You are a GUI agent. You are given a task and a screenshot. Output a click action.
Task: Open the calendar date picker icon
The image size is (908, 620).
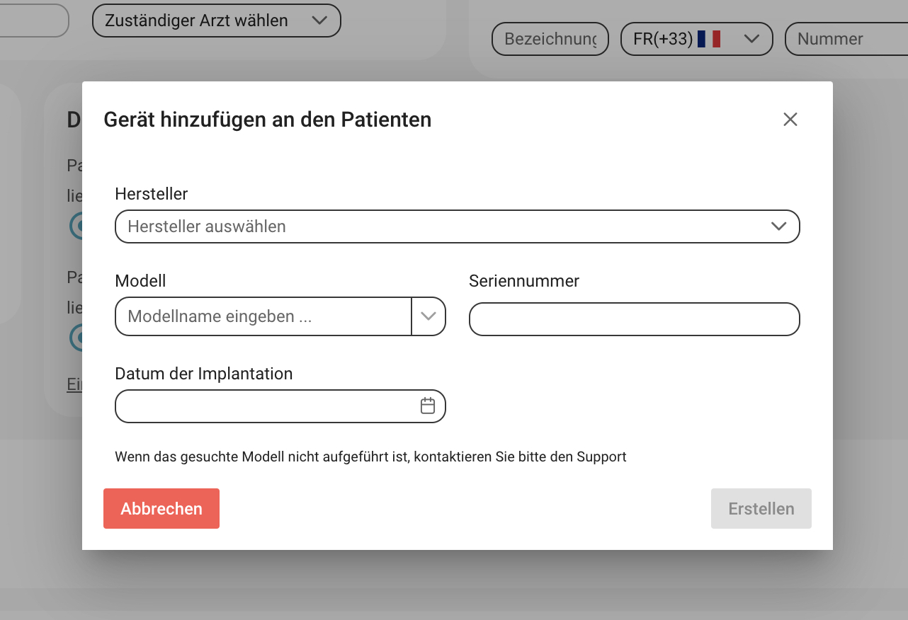428,406
